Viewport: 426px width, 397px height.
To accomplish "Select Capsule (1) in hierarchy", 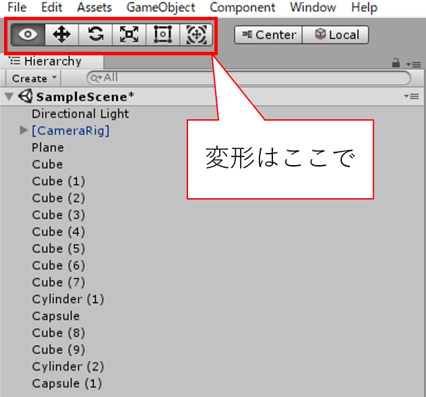I will tap(67, 384).
